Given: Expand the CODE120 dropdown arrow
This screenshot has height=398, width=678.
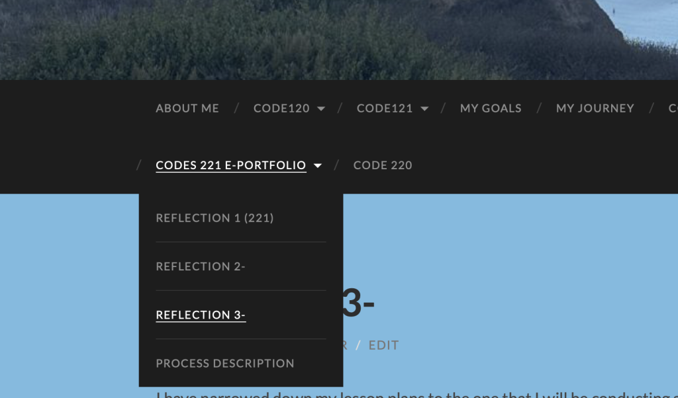Looking at the screenshot, I should click(321, 108).
